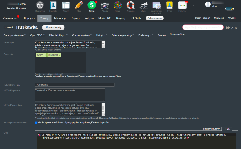Viewport: 241px width, 149px height.
Task: Switch to the Zdjęcia i filmy tab
Action: [57, 35]
